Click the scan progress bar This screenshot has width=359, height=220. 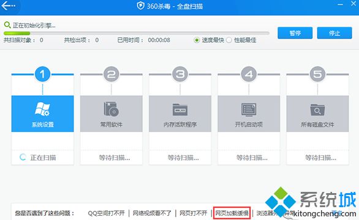coord(137,34)
